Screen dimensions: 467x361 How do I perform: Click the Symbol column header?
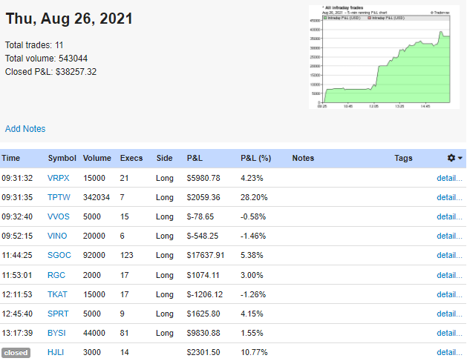coord(62,158)
